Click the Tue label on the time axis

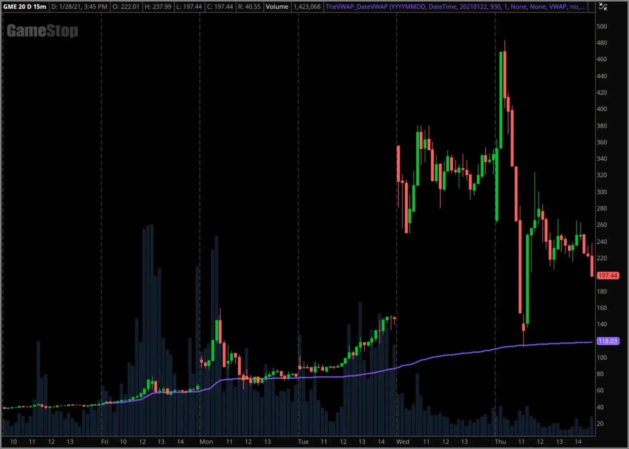click(x=303, y=441)
